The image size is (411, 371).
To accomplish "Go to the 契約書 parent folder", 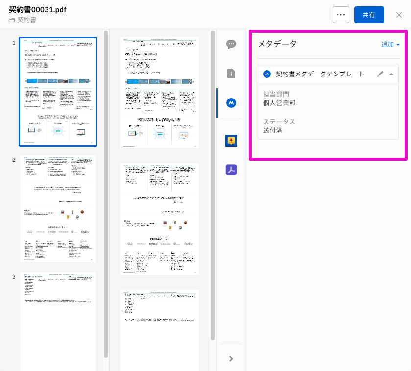I will coord(27,20).
